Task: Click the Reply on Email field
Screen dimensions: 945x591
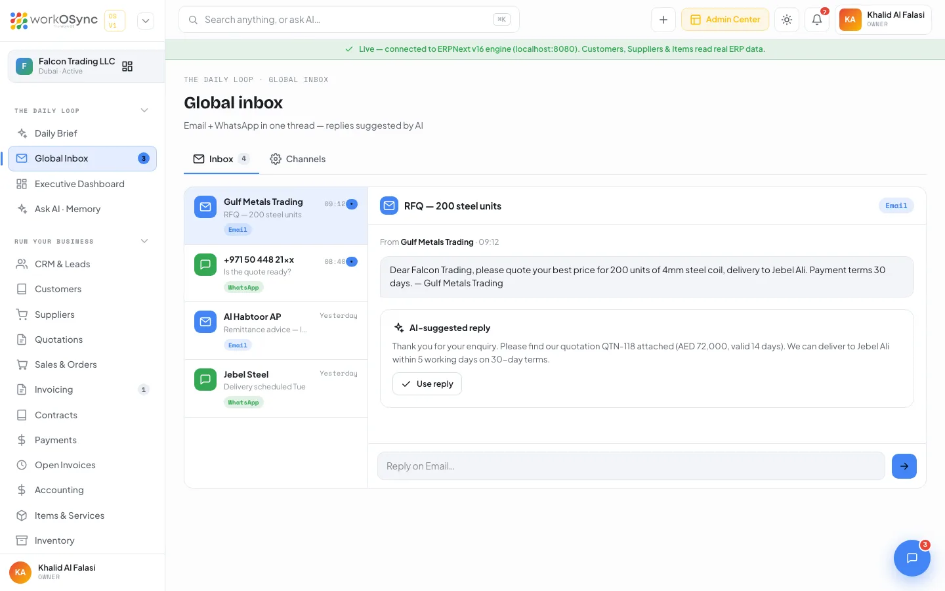Action: tap(631, 466)
